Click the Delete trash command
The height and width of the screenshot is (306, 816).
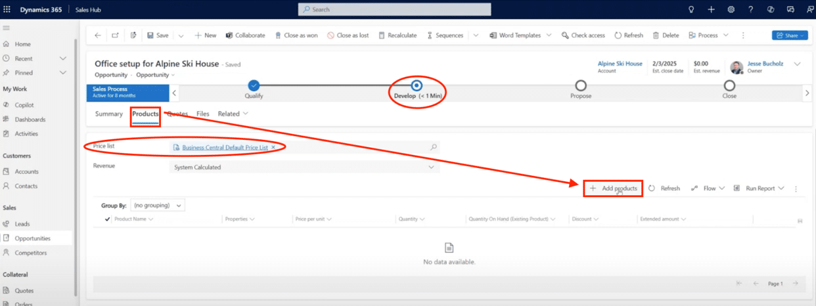666,35
